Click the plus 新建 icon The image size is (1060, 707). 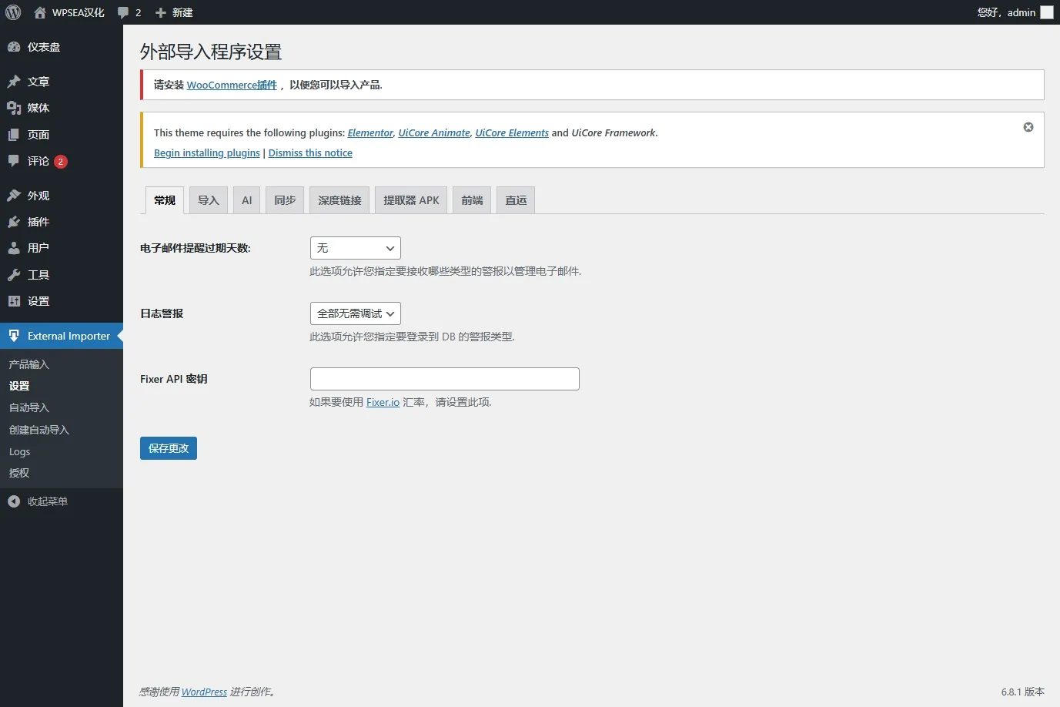161,12
